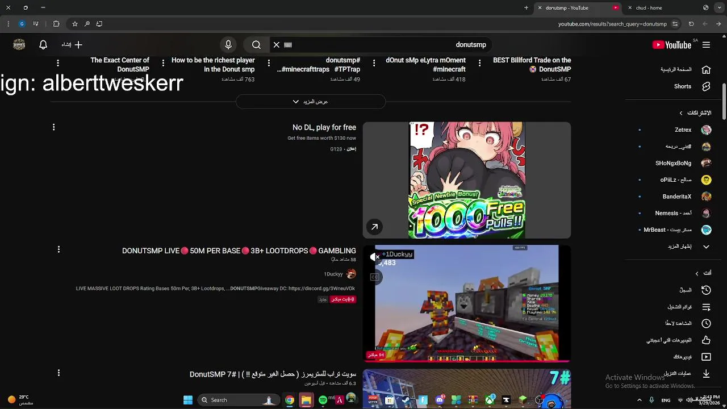Open 'The Exact Center of DonutSMP' short

[120, 65]
